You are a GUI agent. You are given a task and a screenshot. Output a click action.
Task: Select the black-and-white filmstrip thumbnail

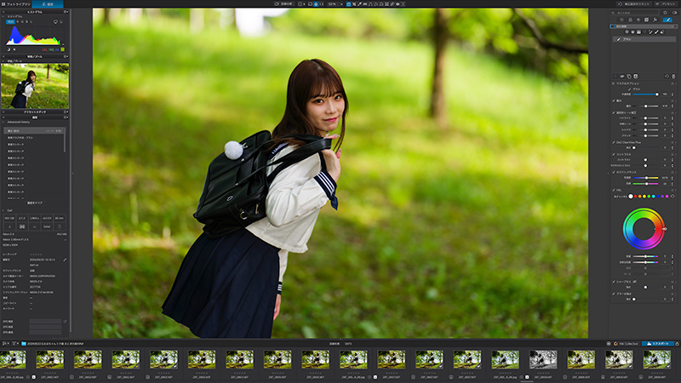543,360
